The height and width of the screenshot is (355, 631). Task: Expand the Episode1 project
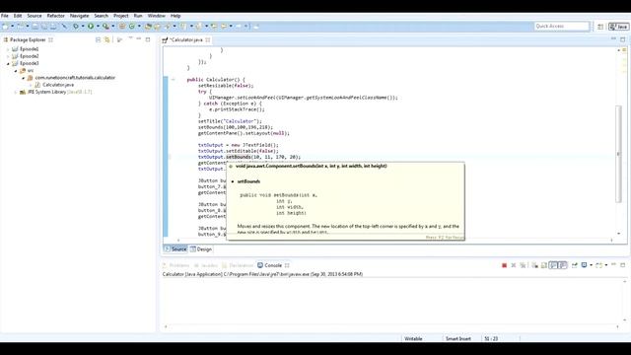click(x=8, y=49)
